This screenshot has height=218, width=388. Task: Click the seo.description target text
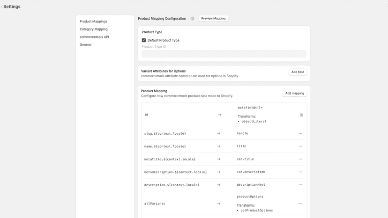pyautogui.click(x=251, y=172)
